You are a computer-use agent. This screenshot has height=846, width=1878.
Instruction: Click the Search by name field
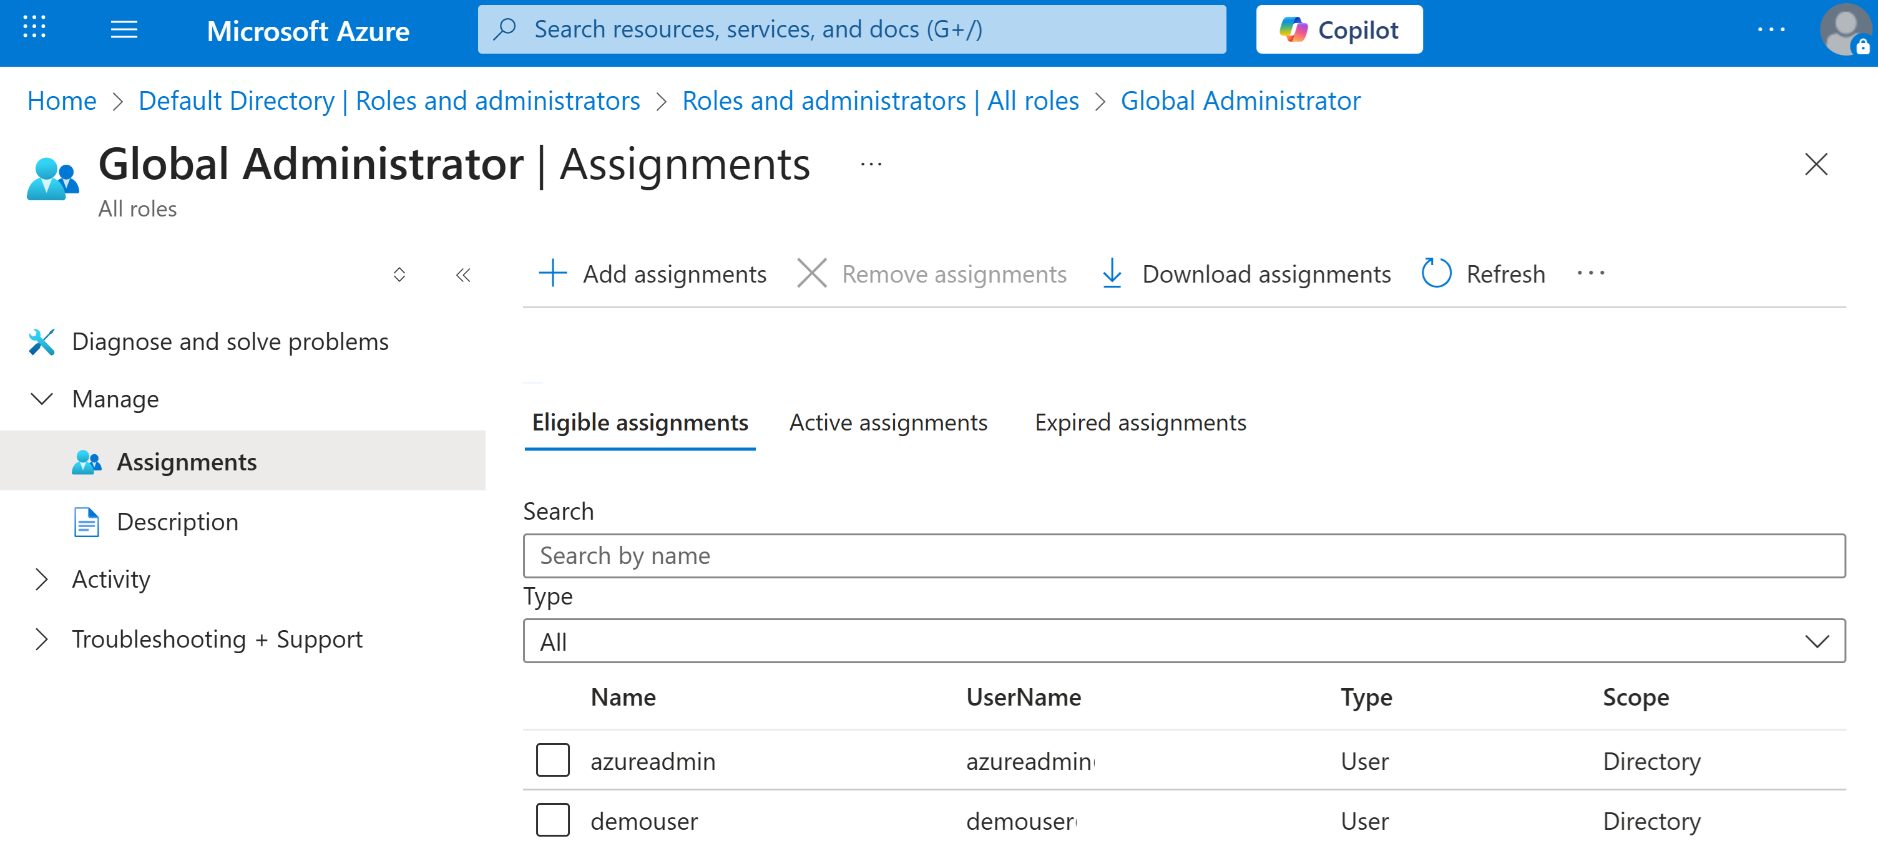pyautogui.click(x=1184, y=556)
